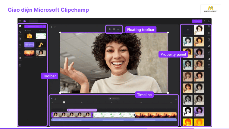Click the purple Import media button
The width and height of the screenshot is (229, 129).
(x=33, y=26)
